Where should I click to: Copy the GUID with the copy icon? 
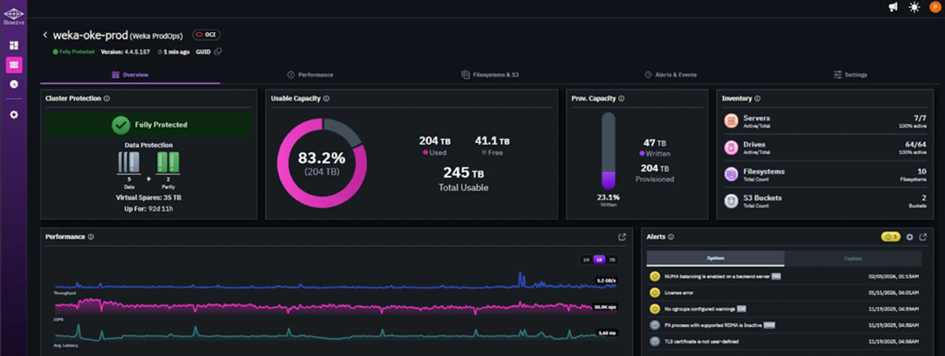pos(218,52)
